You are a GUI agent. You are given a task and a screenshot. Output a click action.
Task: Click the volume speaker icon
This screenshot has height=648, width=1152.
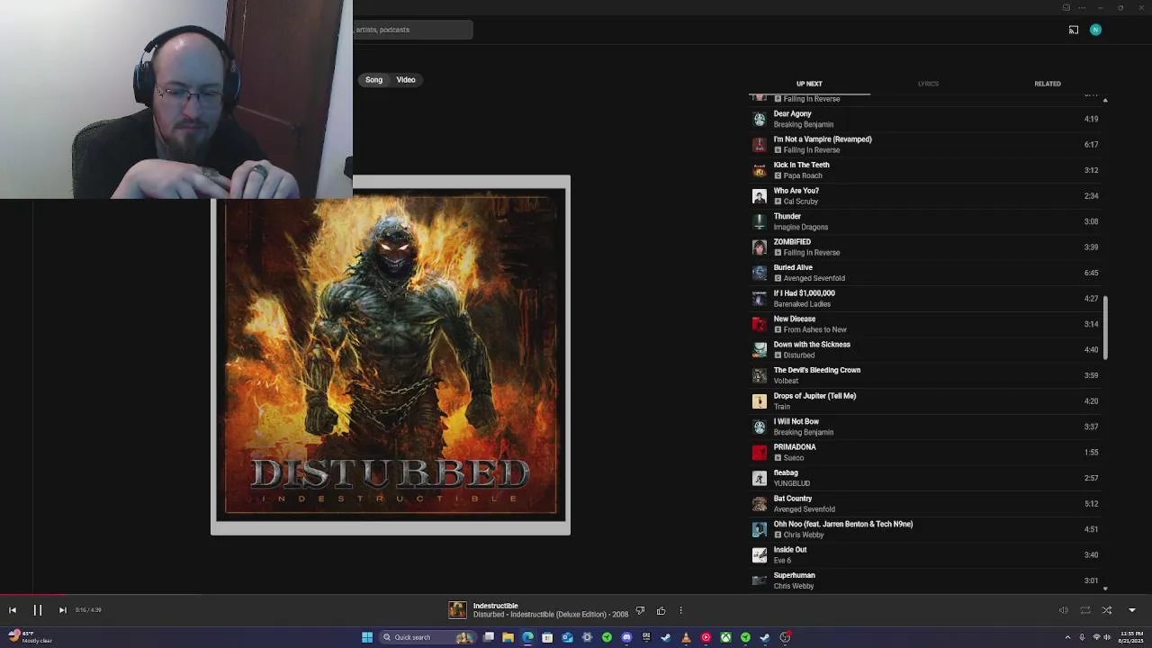[1063, 610]
